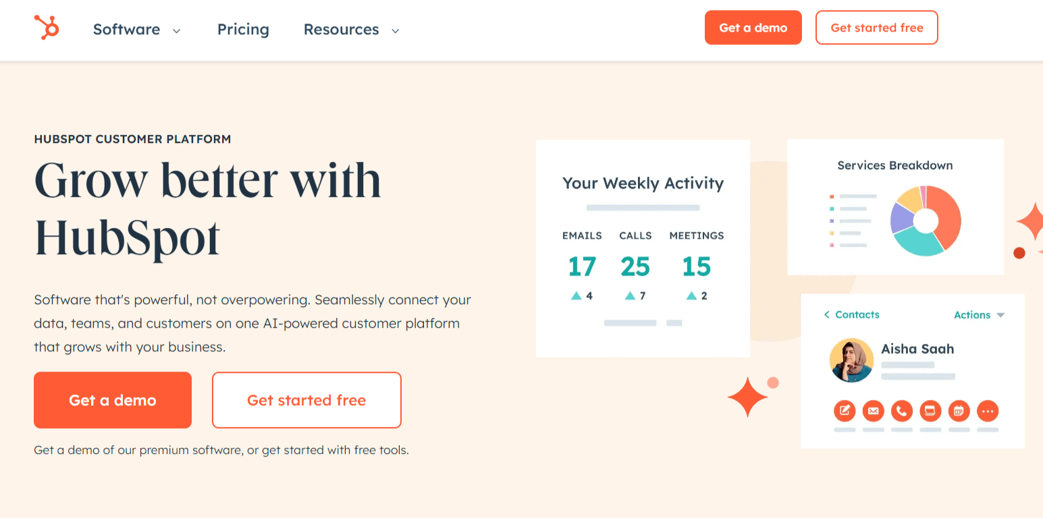Image resolution: width=1043 pixels, height=518 pixels.
Task: Click Get started free in the hero section
Action: point(306,400)
